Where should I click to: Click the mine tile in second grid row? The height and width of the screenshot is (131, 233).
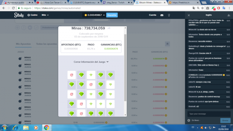coord(91,85)
